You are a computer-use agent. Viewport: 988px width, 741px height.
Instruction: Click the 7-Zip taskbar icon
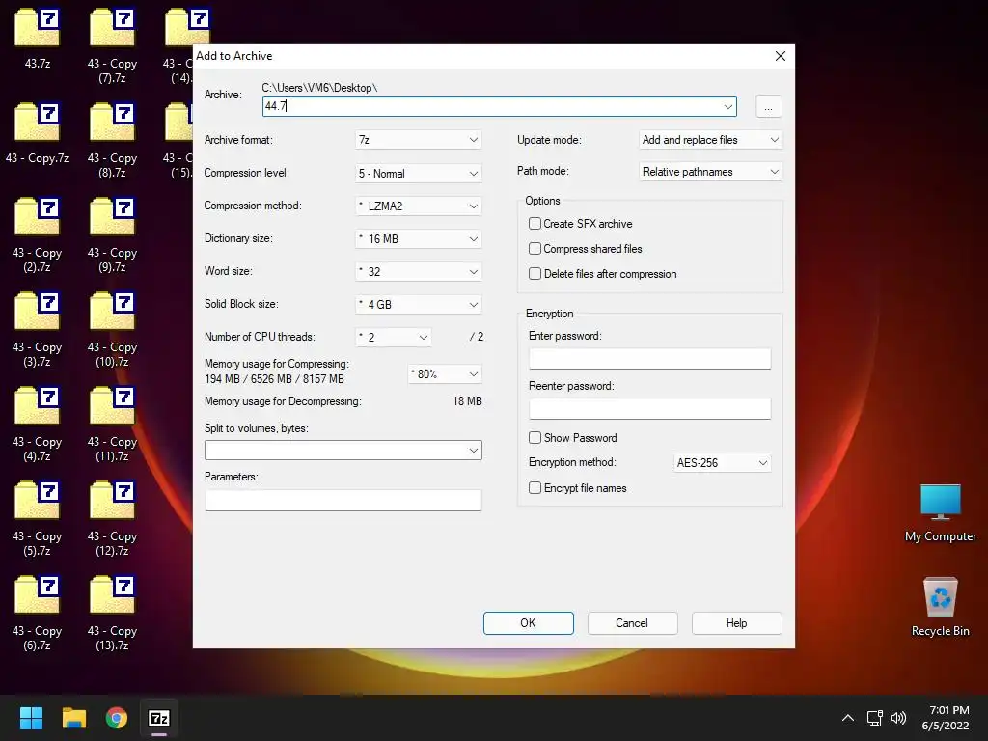point(159,718)
